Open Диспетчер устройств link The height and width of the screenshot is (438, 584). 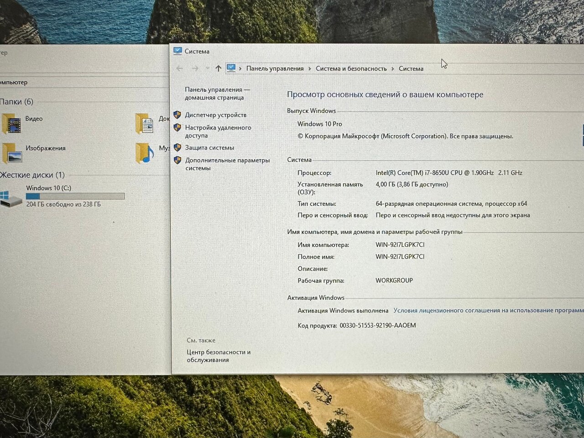(215, 115)
